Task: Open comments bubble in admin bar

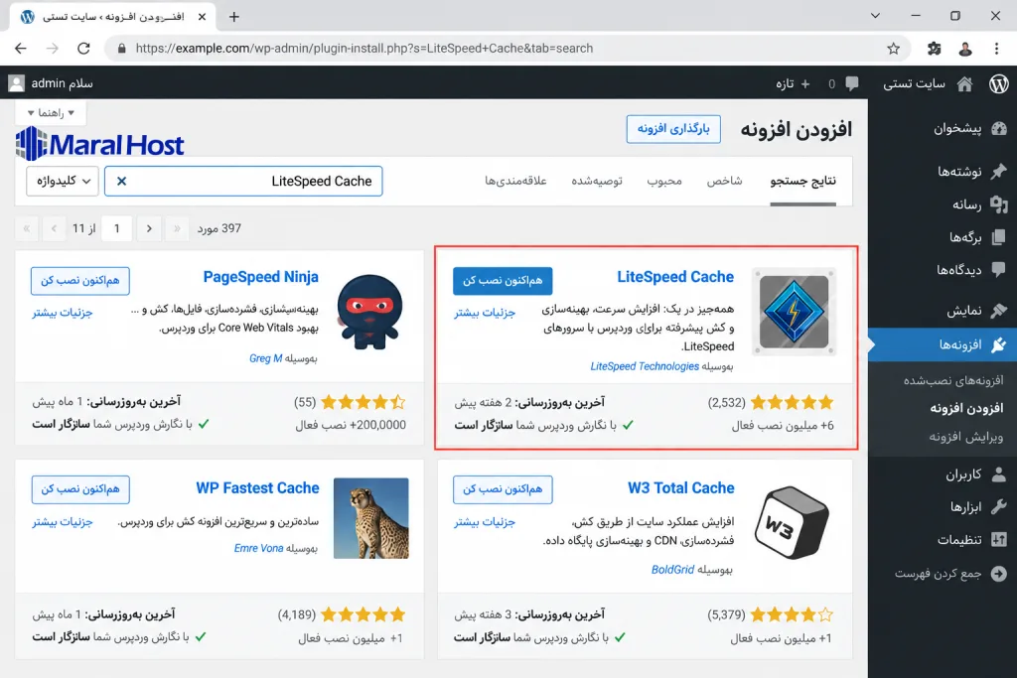Action: coord(851,83)
